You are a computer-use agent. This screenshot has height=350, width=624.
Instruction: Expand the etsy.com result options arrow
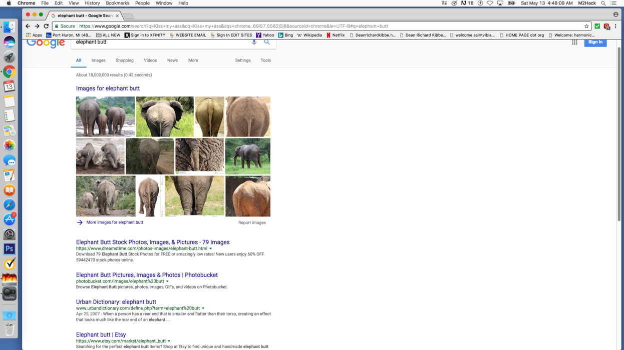(x=169, y=341)
